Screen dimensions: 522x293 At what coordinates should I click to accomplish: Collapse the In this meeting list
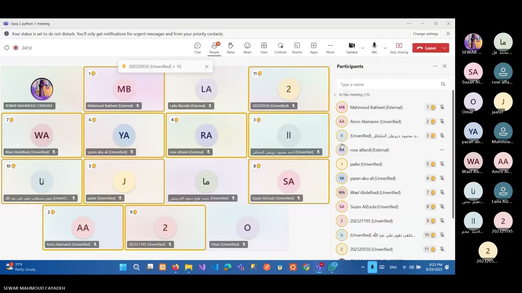tap(335, 94)
